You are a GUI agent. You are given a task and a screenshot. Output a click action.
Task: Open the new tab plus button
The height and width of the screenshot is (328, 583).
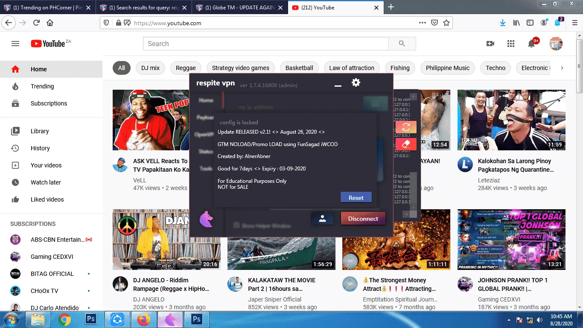click(391, 7)
